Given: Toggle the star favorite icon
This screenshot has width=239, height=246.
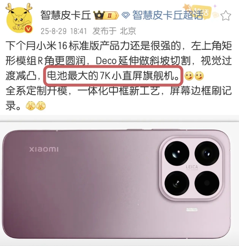Looking at the screenshot, I should point(226,16).
